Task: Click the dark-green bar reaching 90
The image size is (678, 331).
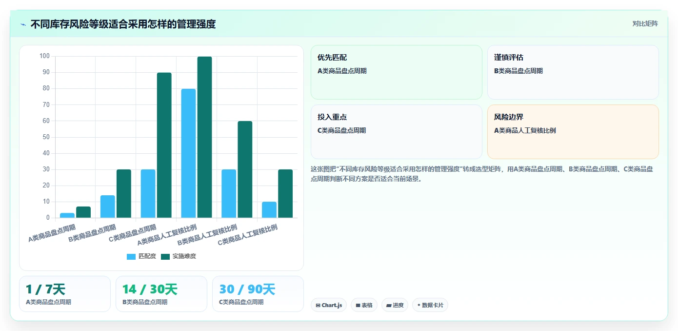Action: coord(164,145)
